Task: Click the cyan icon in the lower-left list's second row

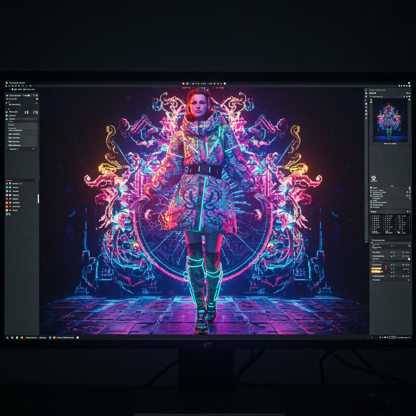Action: 7,187
